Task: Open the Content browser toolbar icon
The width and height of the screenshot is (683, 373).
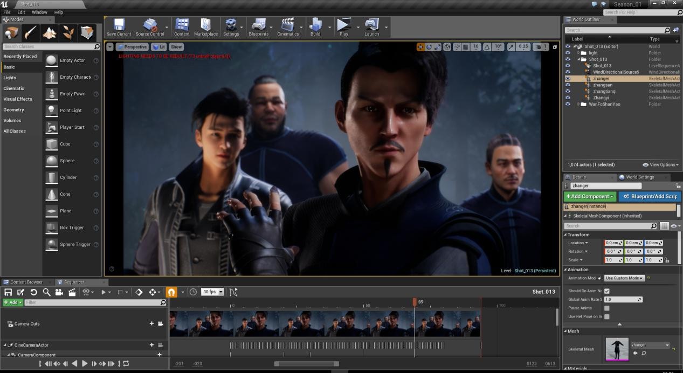Action: 182,27
